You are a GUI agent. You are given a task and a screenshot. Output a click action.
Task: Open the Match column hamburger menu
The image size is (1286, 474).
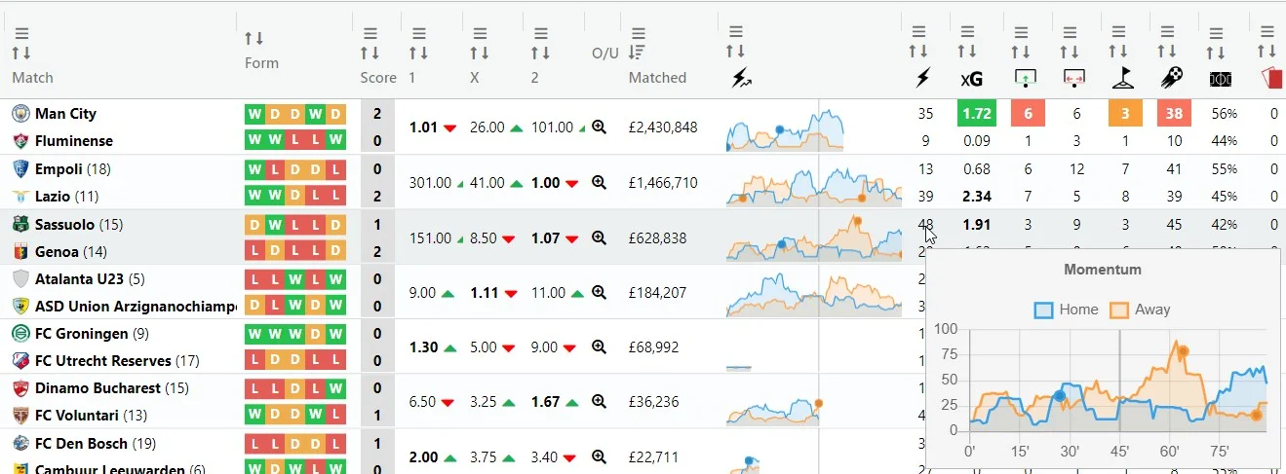coord(21,33)
